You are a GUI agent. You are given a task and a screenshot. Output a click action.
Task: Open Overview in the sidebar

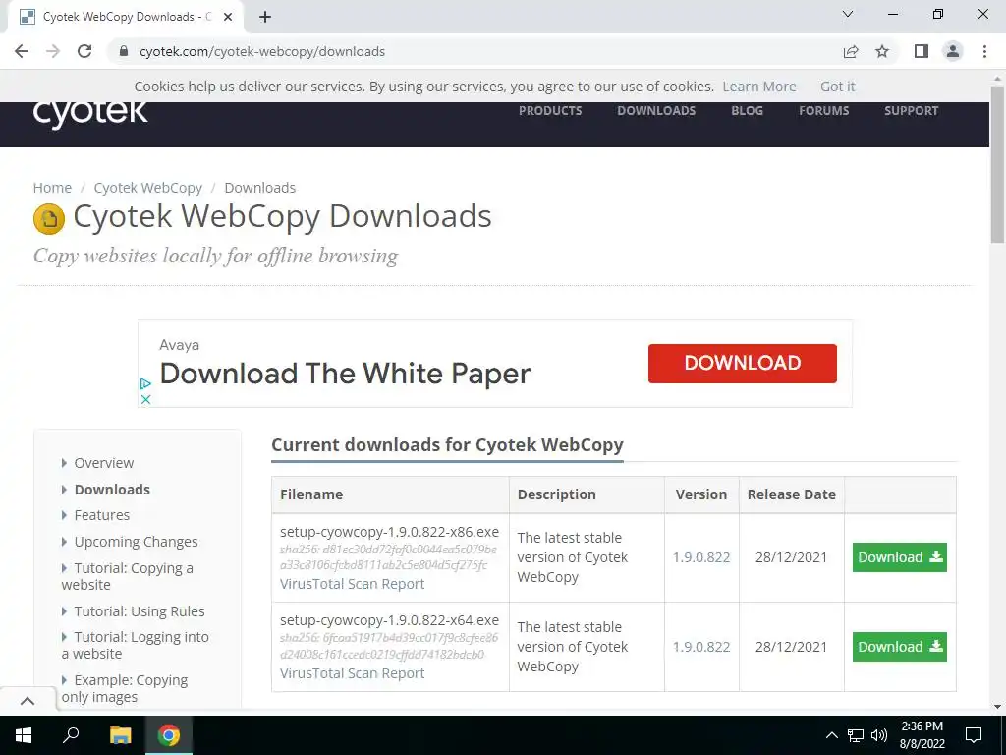point(104,463)
